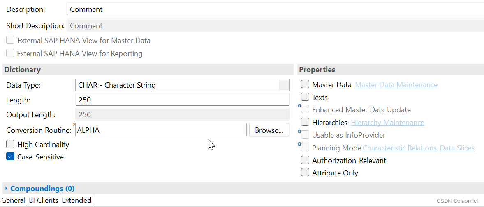Open the Data Type dropdown list
The image size is (484, 207).
point(284,85)
